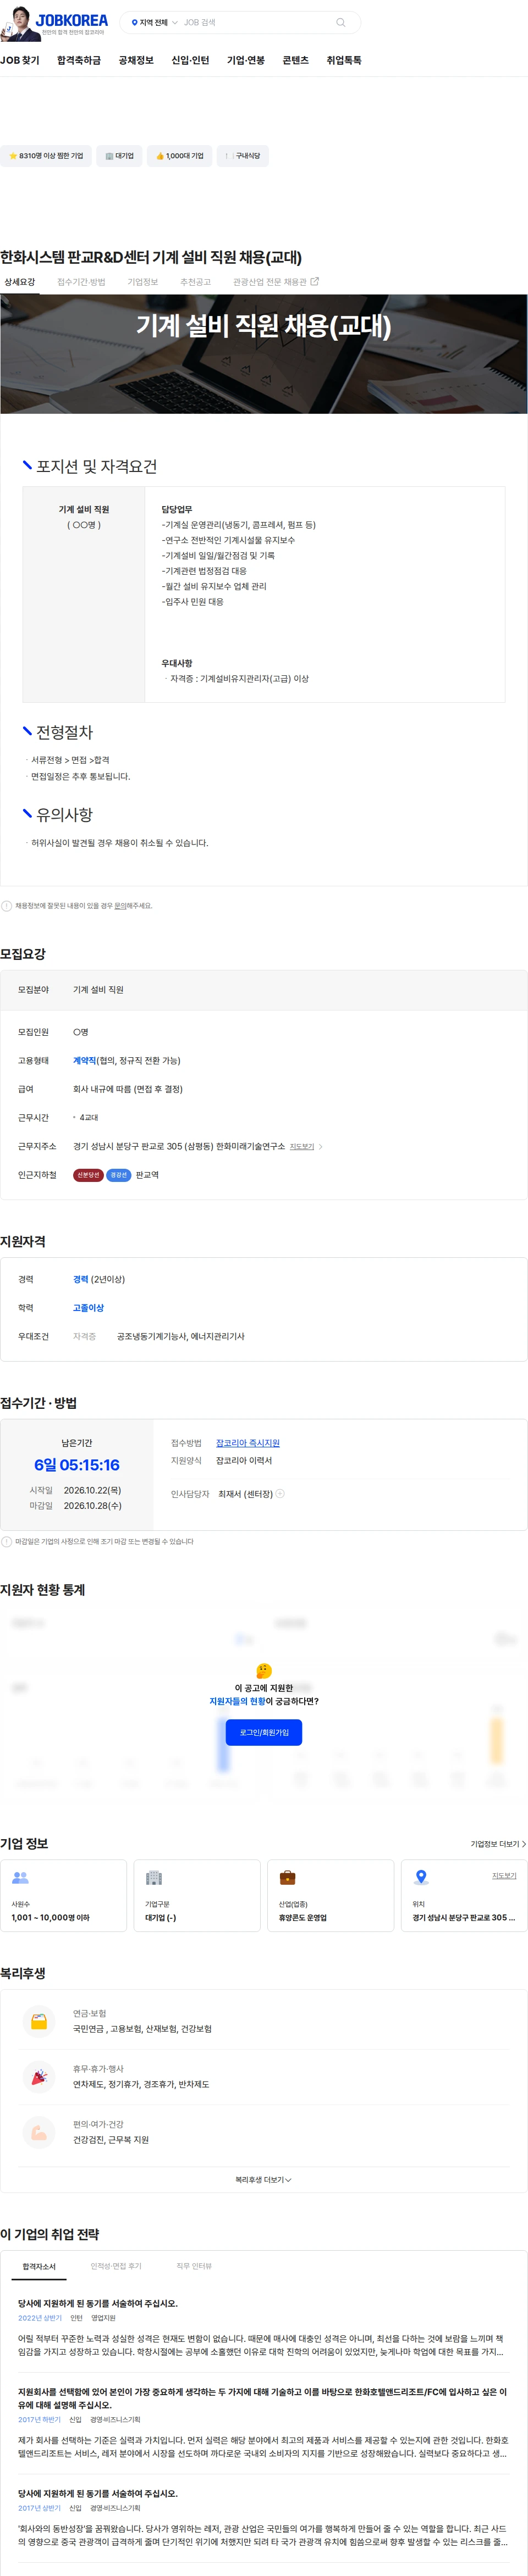
Task: Click icon next to 최재서 (센터장)
Action: point(280,1494)
